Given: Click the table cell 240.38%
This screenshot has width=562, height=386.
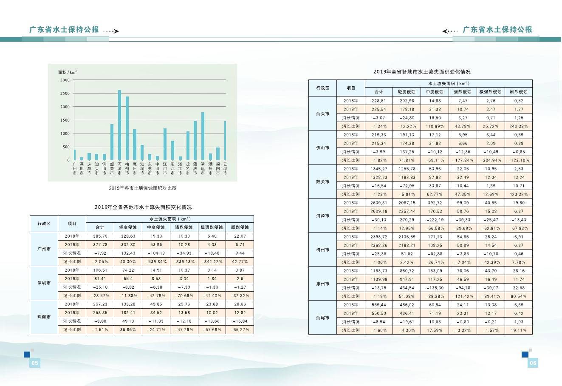Looking at the screenshot, I should (x=519, y=126).
